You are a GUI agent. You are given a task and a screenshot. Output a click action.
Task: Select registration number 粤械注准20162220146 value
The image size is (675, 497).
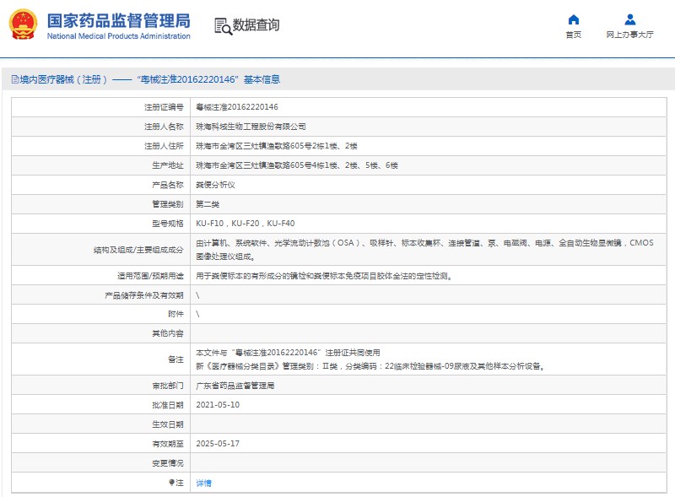point(237,107)
